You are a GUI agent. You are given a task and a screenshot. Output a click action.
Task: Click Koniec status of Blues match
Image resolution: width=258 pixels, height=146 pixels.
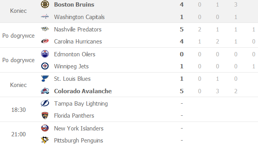[x=18, y=85]
